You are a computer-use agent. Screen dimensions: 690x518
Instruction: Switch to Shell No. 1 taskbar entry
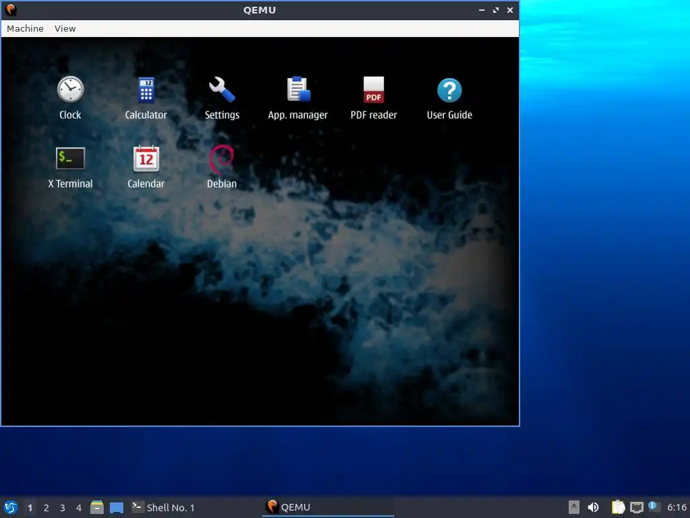pyautogui.click(x=163, y=507)
